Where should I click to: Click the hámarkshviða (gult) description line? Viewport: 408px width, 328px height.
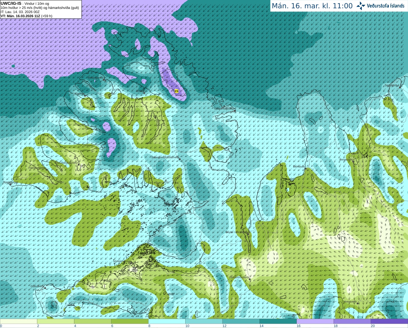click(x=40, y=8)
